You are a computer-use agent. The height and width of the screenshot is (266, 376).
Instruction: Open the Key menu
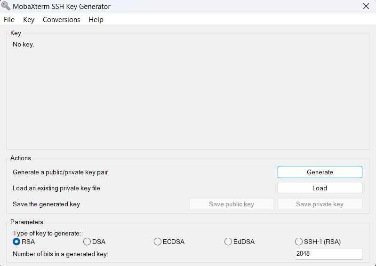click(x=29, y=20)
